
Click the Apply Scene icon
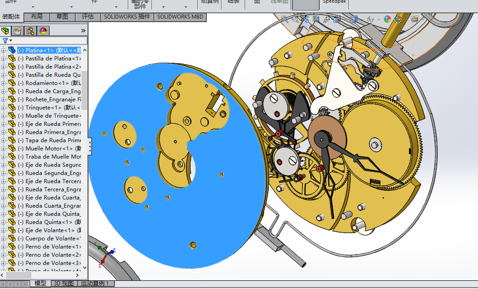pyautogui.click(x=398, y=19)
